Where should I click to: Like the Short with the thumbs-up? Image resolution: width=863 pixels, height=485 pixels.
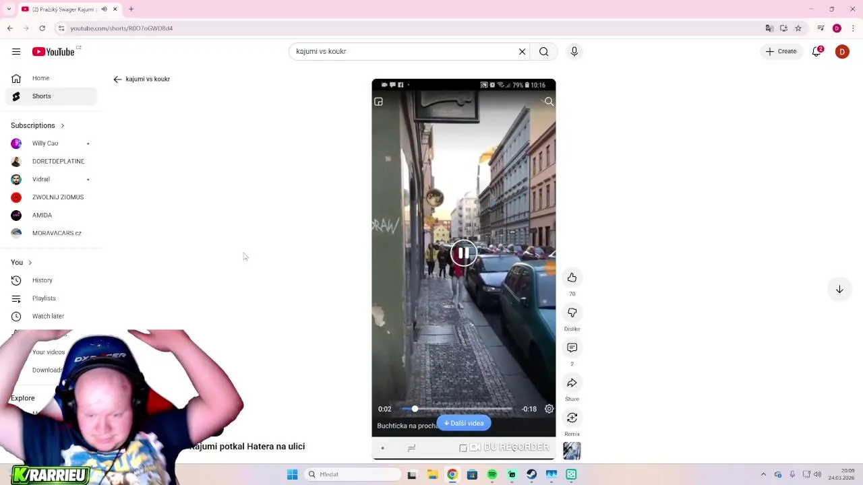572,278
